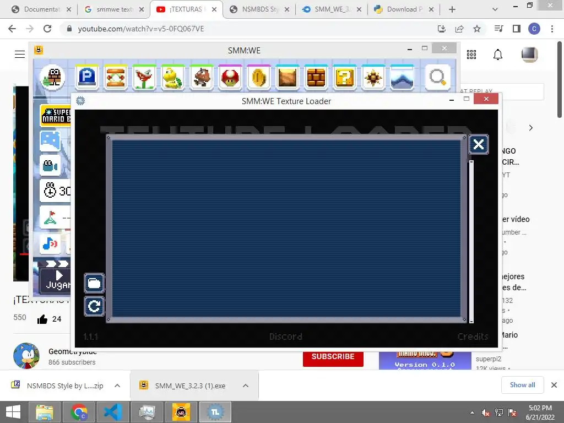Select the Goomba item
This screenshot has height=423, width=564.
(202, 77)
